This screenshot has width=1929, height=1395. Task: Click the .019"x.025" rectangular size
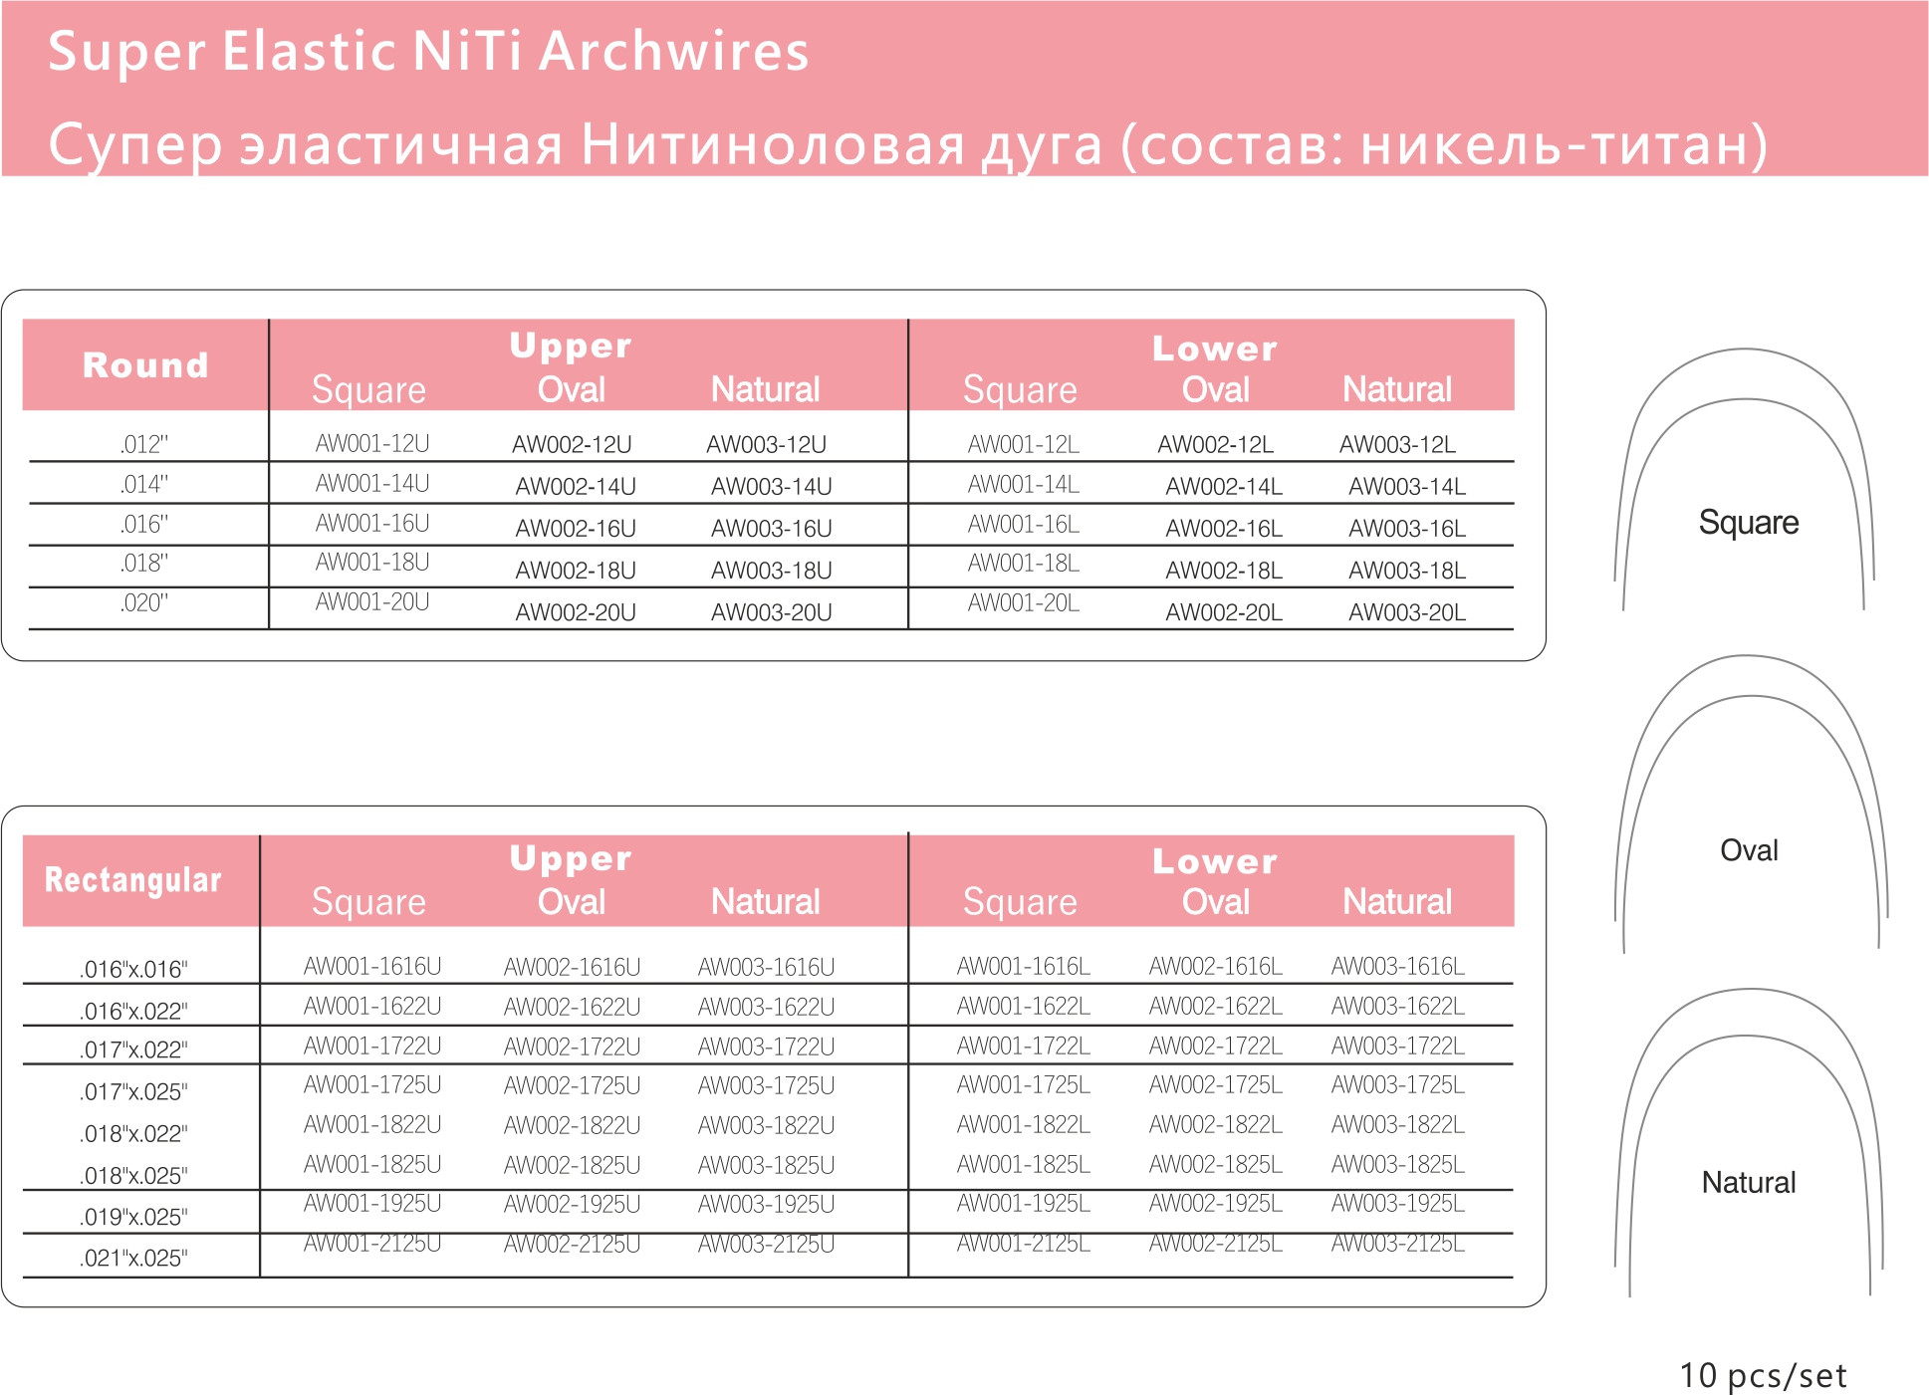coord(133,1217)
